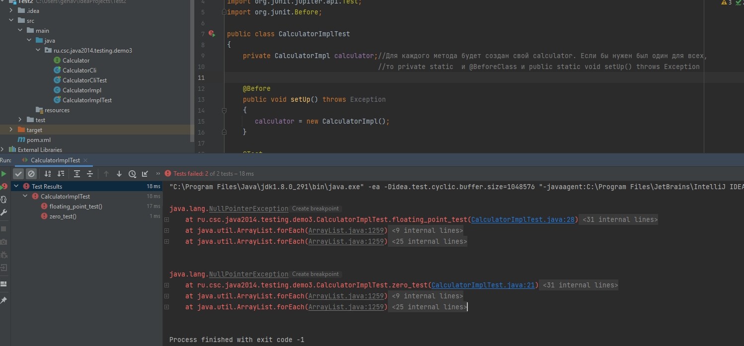Open the Layout icon in run sidebar

point(3,284)
